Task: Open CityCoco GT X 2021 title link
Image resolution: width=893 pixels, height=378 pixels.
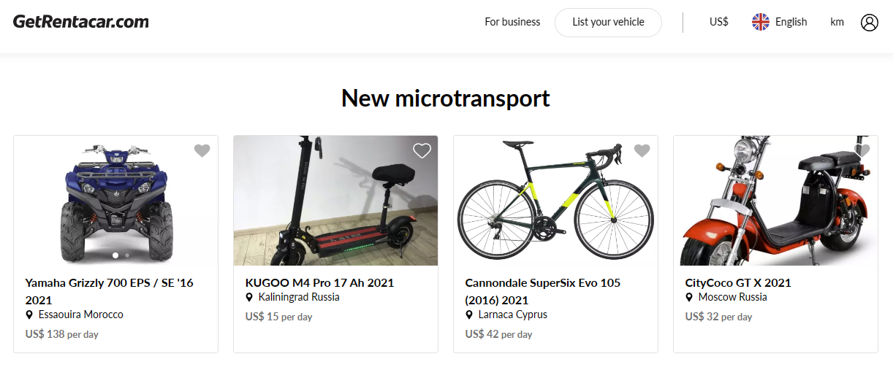Action: 737,282
